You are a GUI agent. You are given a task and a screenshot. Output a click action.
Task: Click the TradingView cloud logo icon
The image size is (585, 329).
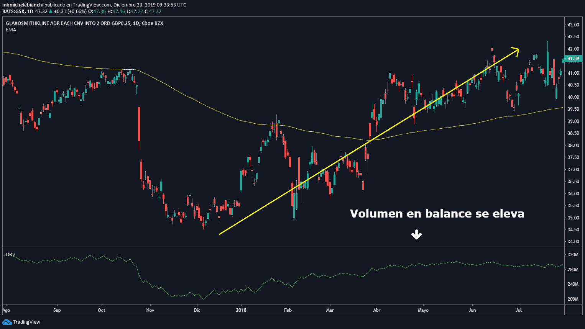click(7, 322)
